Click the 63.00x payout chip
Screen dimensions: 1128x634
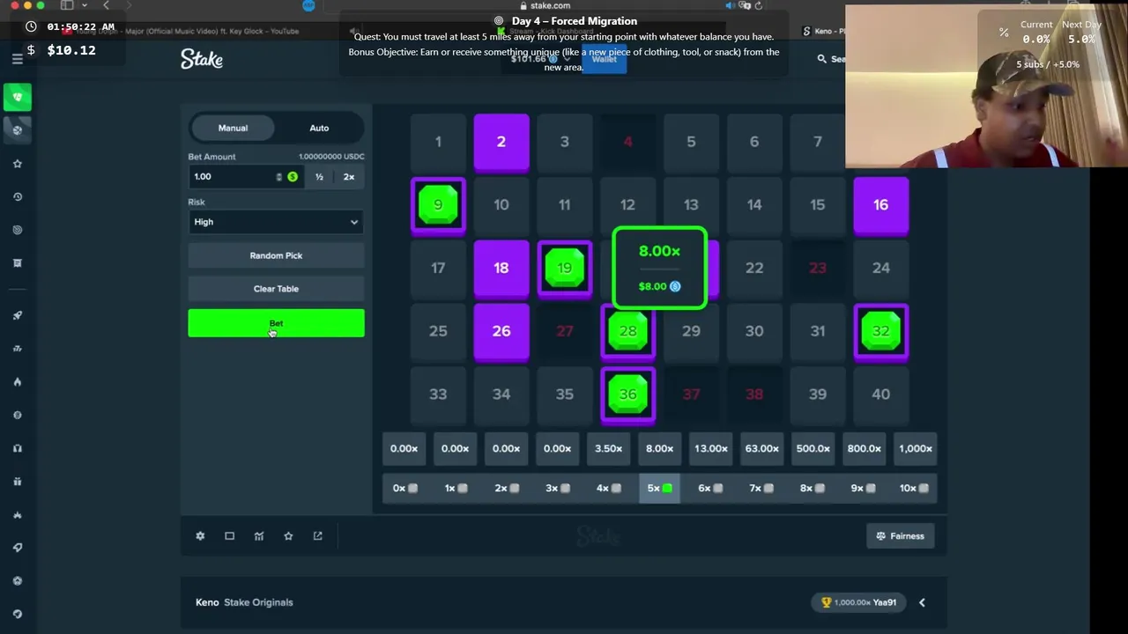[761, 448]
